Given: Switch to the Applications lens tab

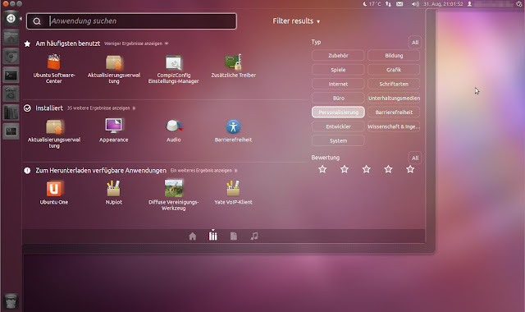Looking at the screenshot, I should (213, 236).
